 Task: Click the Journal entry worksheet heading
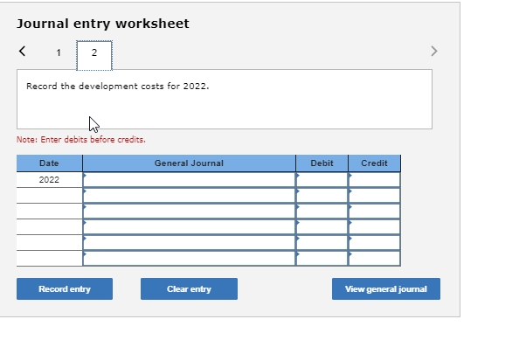click(x=103, y=24)
